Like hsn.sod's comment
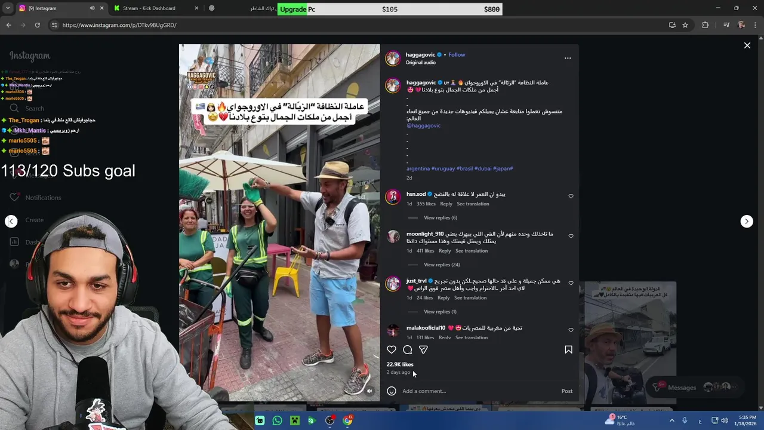This screenshot has width=764, height=430. (x=571, y=196)
